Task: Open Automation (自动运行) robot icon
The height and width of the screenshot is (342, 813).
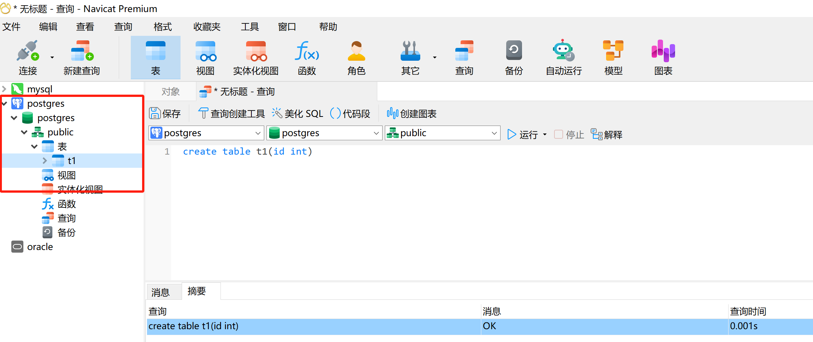Action: pos(563,51)
